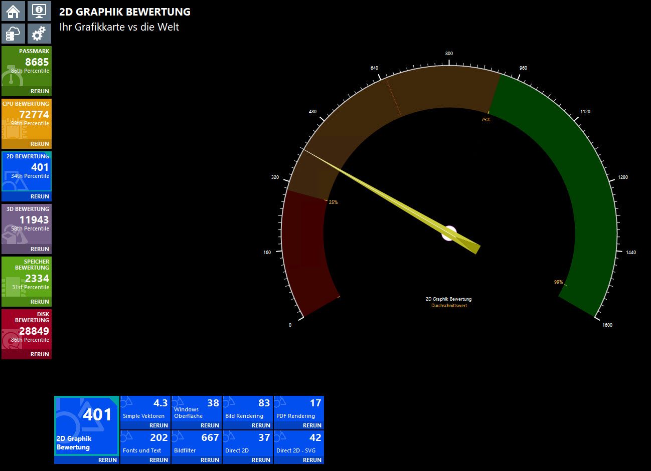Open the settings gears icon
Screen dimensions: 651x471
[x=39, y=34]
